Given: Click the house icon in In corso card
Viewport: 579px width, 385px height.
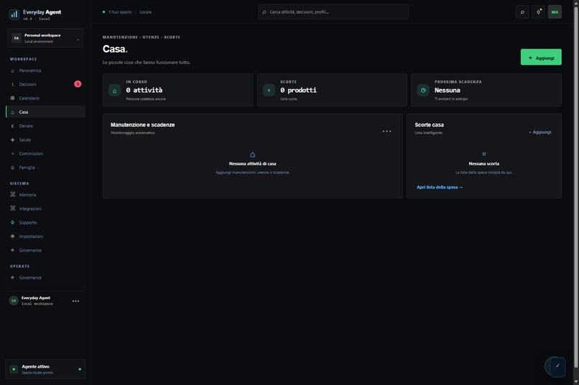Looking at the screenshot, I should (114, 90).
